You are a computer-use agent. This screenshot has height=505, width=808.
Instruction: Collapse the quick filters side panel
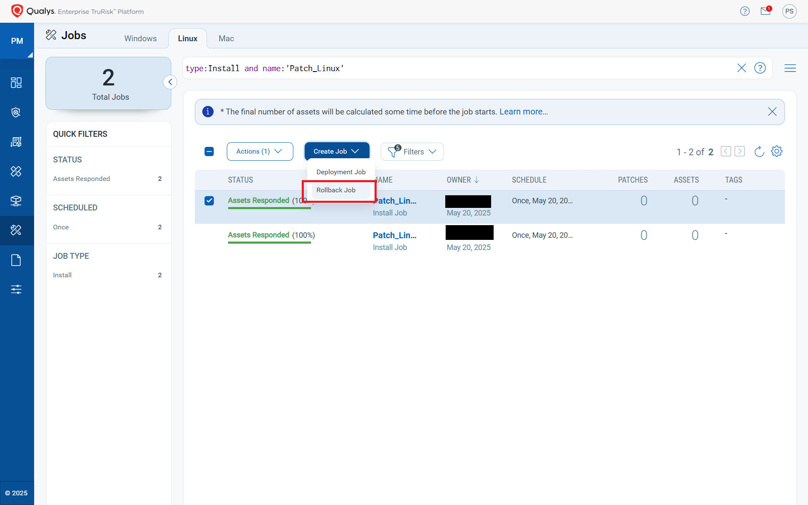click(170, 82)
